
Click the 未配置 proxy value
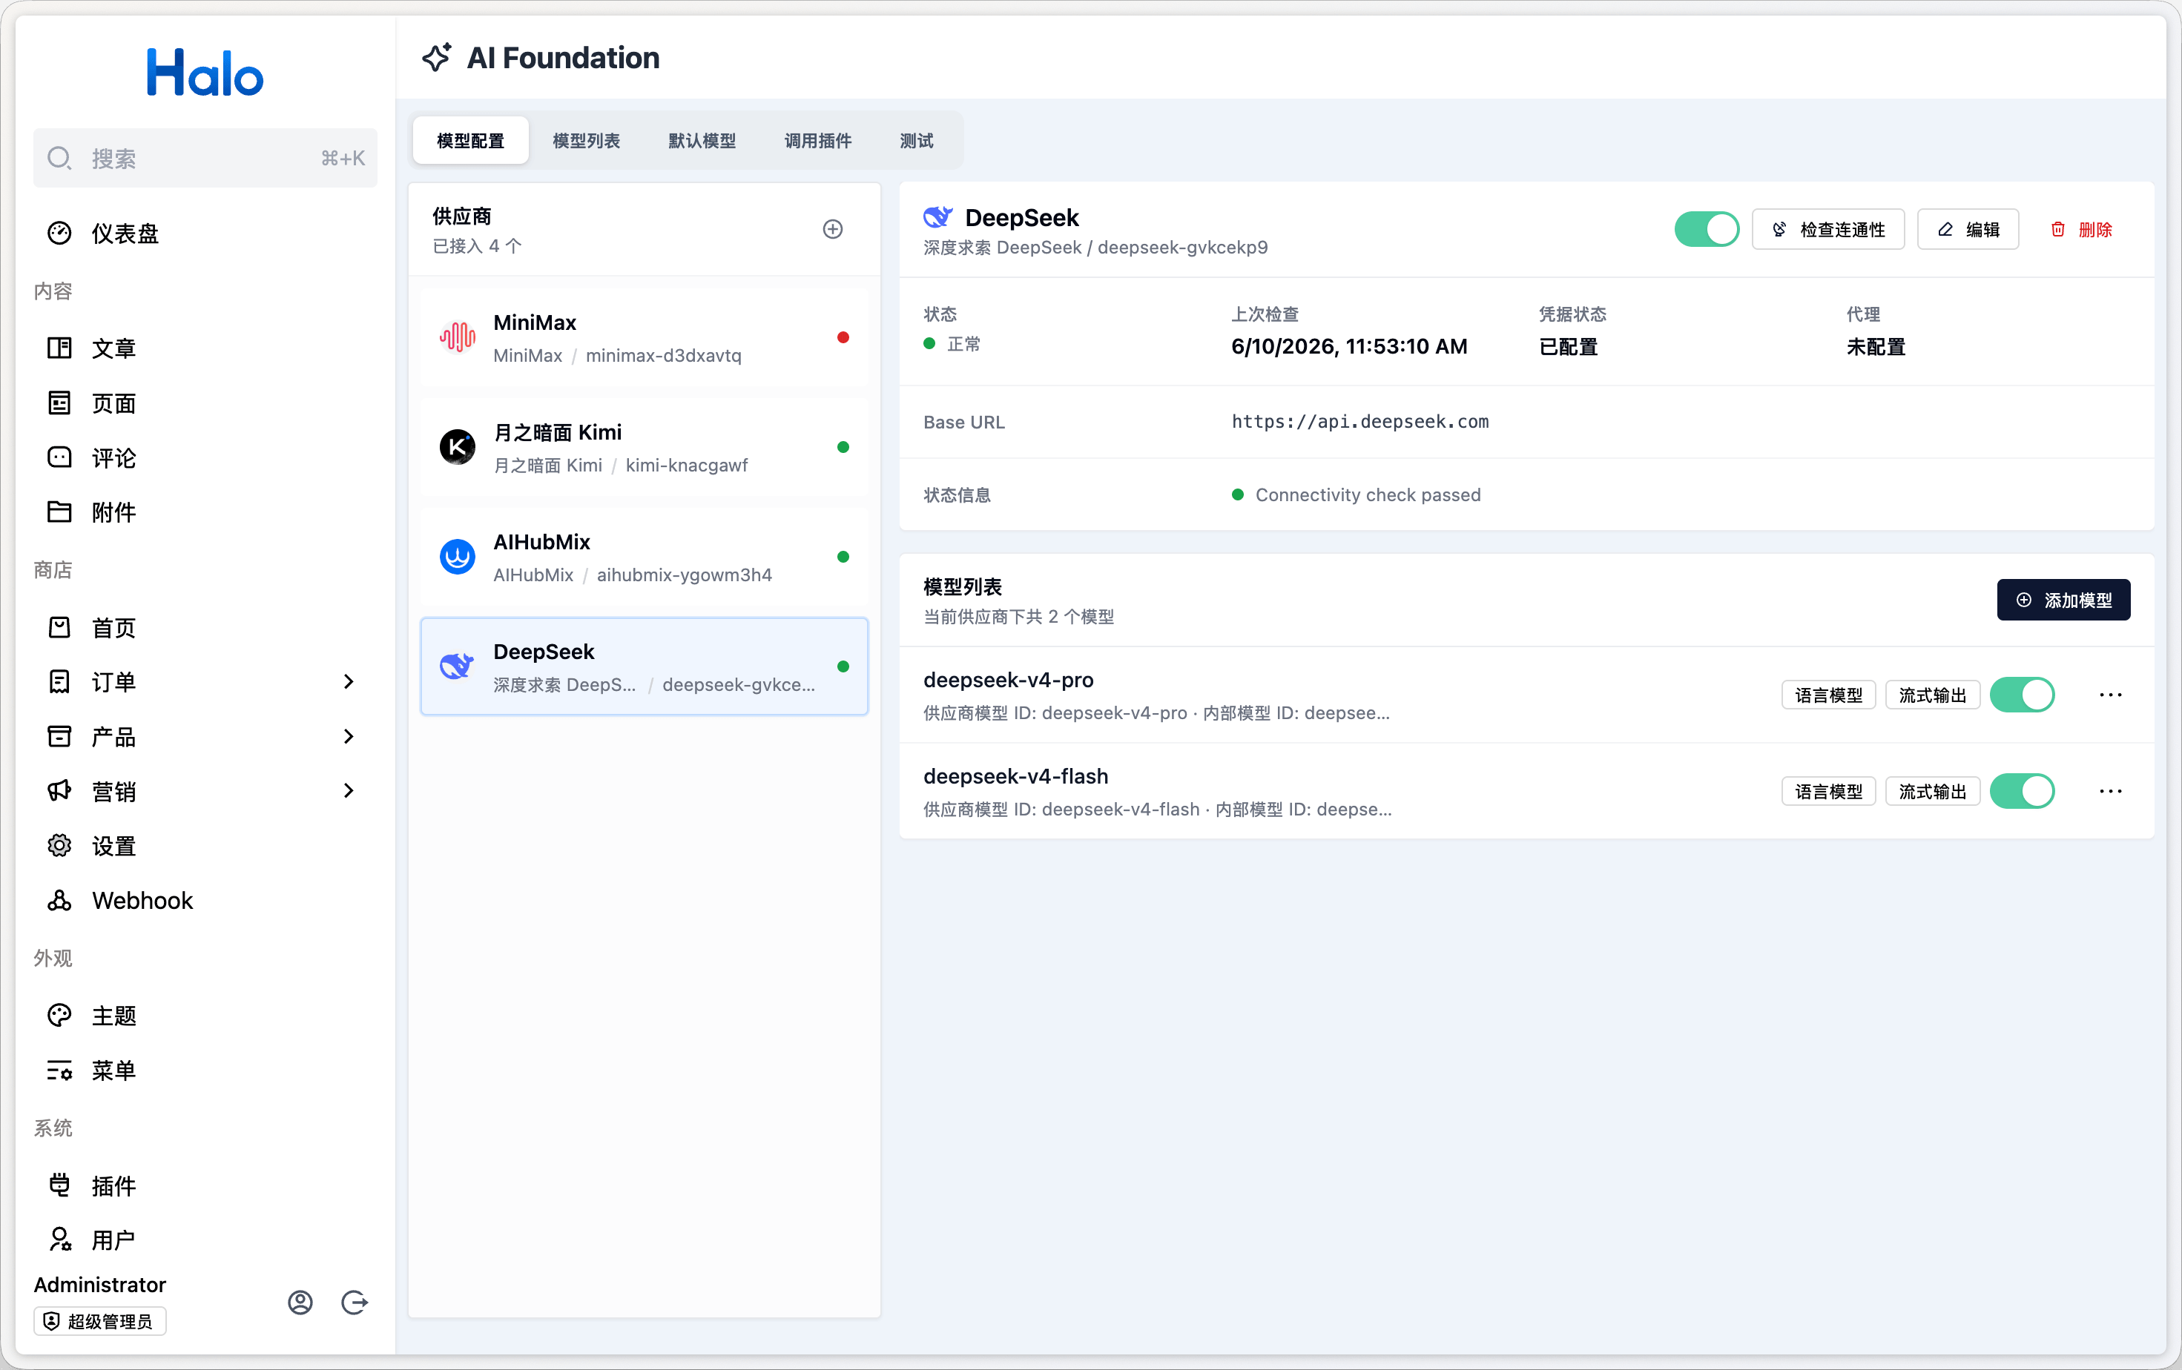(x=1875, y=347)
